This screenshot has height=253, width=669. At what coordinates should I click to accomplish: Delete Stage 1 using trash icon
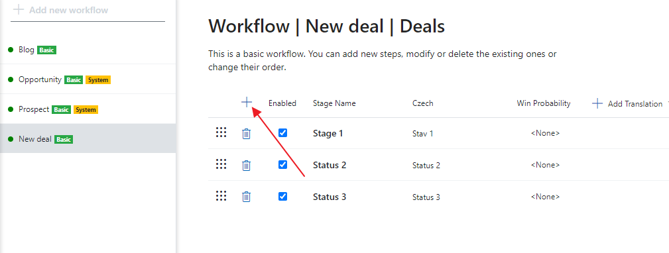(246, 133)
